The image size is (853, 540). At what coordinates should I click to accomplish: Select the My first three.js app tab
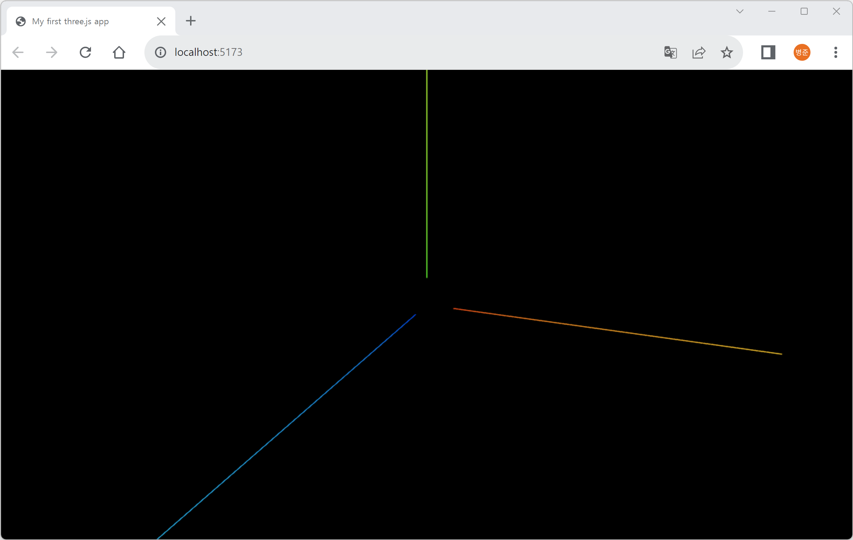pos(70,21)
